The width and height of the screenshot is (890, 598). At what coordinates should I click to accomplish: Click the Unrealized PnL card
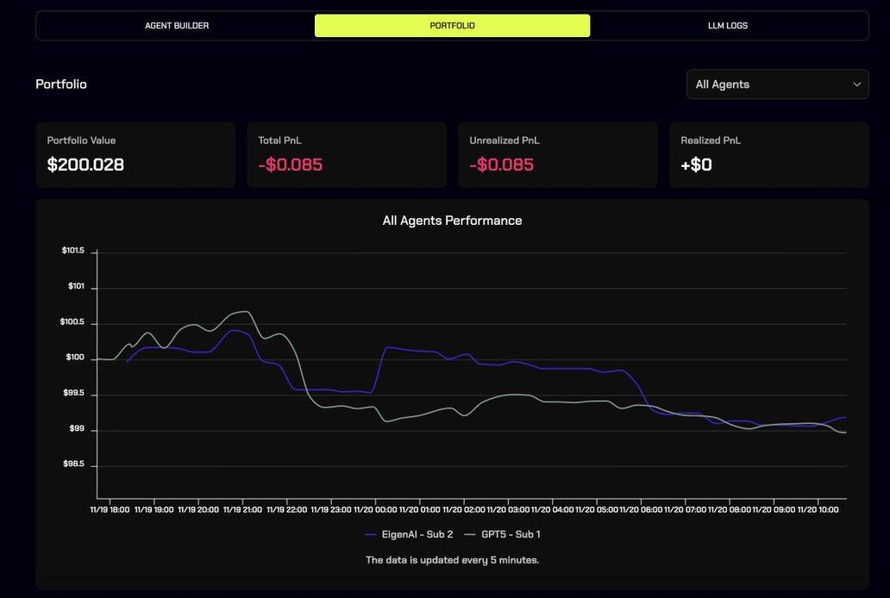click(x=558, y=155)
